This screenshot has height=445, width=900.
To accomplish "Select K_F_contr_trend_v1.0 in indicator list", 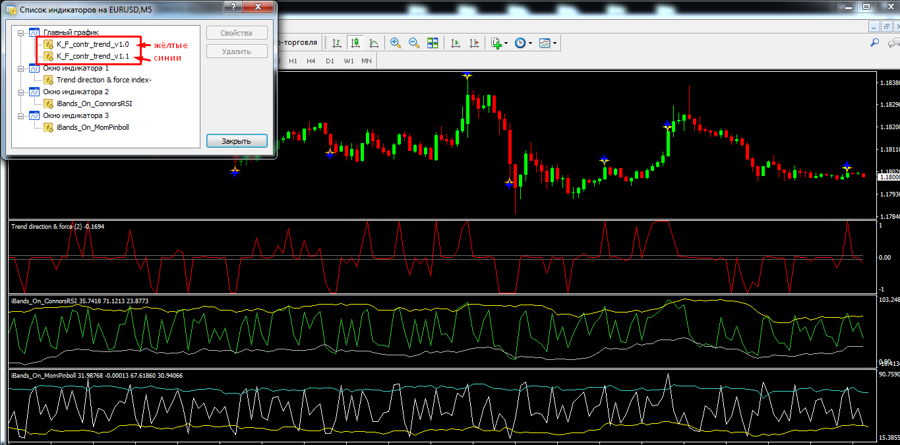I will (x=92, y=44).
